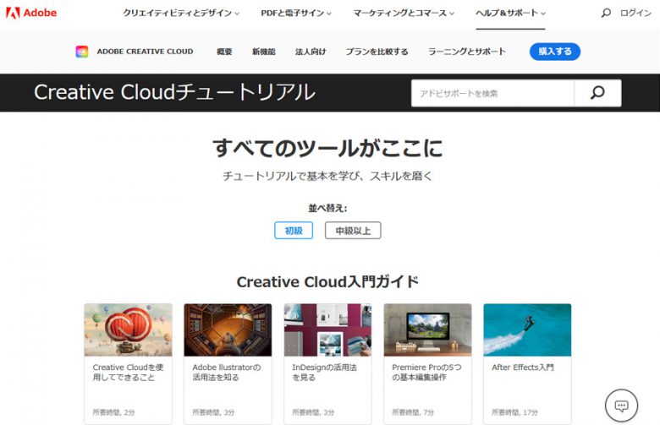Click the ログイン link

click(x=635, y=13)
